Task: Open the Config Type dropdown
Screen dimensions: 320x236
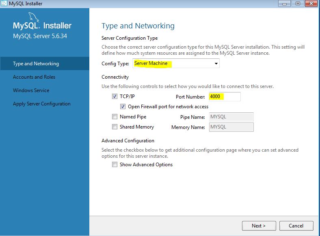Action: click(x=176, y=63)
